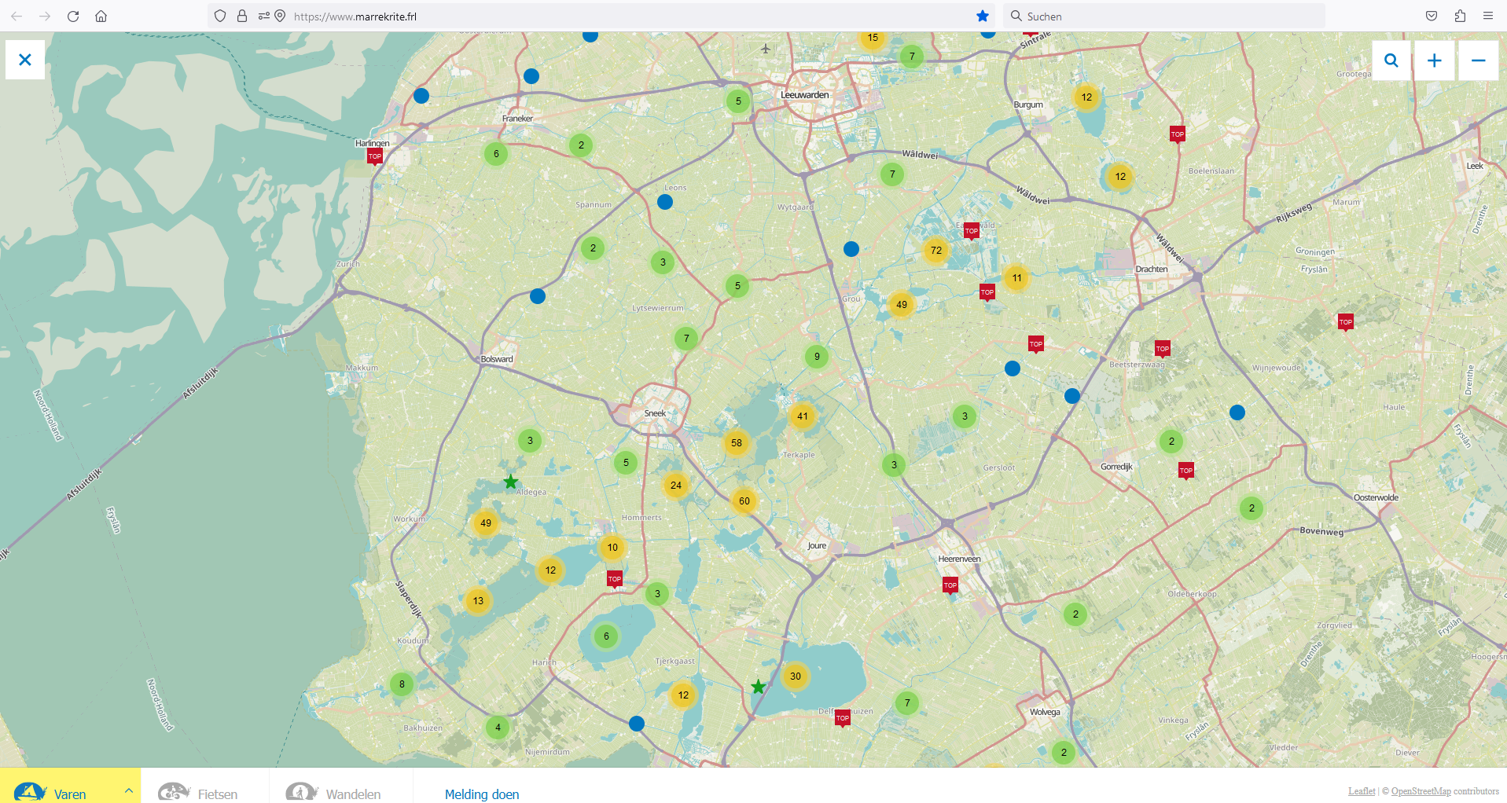Image resolution: width=1507 pixels, height=803 pixels.
Task: Open the green cluster labeled 9
Action: click(817, 357)
